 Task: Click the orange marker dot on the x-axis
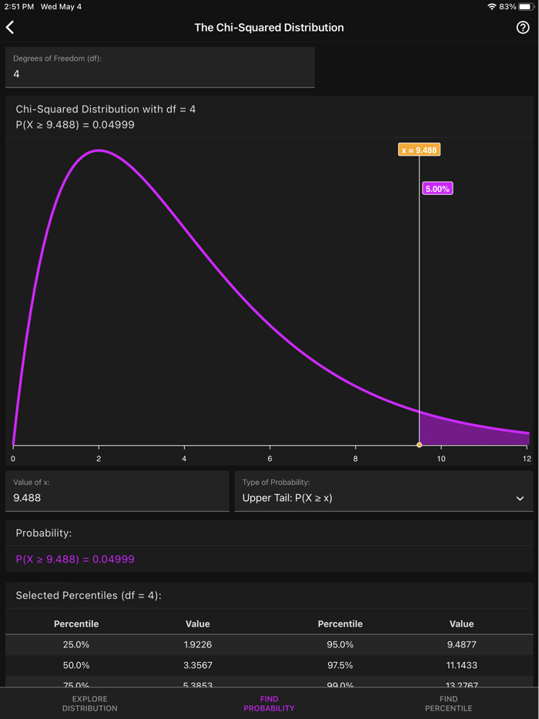click(419, 444)
